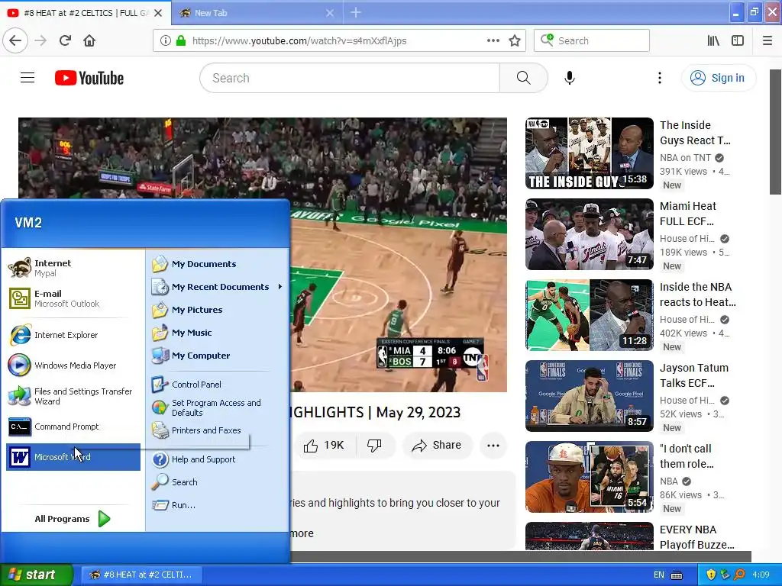This screenshot has height=586, width=782.
Task: Open site information icon in address bar
Action: point(166,41)
